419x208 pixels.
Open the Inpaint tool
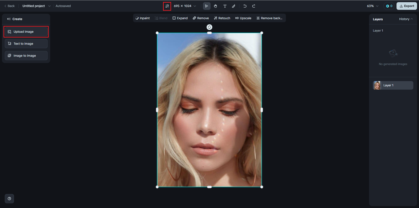pos(142,18)
